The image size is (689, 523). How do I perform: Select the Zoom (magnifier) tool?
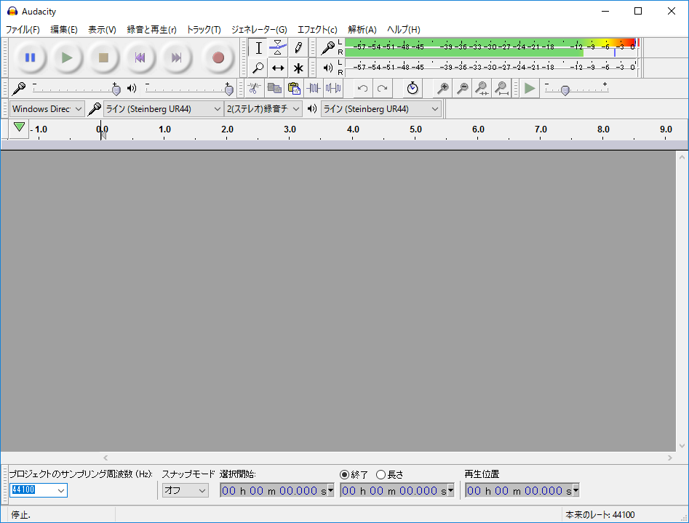point(258,68)
